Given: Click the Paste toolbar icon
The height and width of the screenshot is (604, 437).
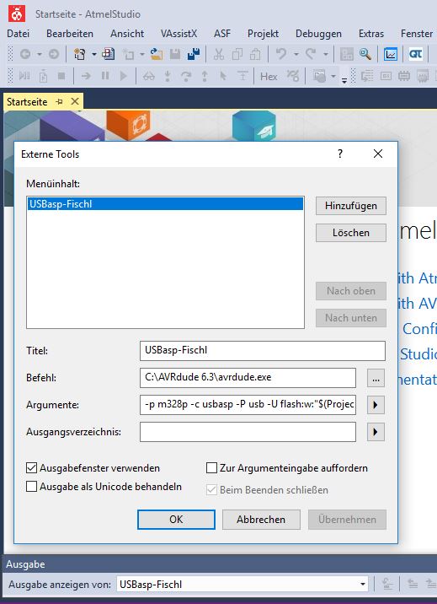Looking at the screenshot, I should (255, 54).
